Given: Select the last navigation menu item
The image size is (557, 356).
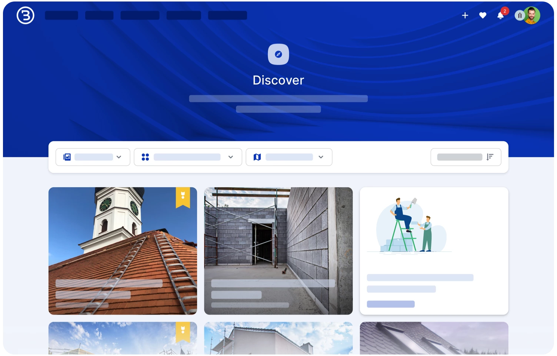Looking at the screenshot, I should tap(227, 16).
